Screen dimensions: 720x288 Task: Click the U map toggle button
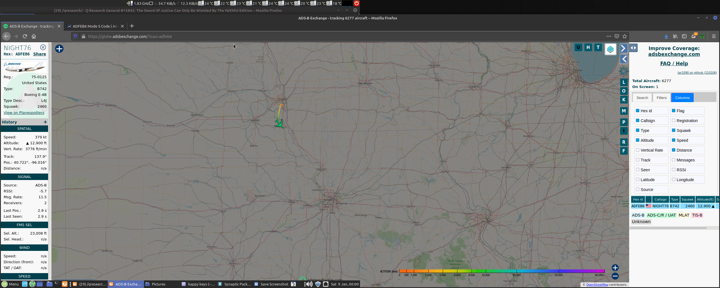tap(578, 47)
